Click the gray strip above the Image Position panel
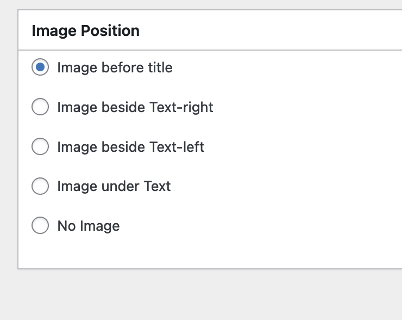Image resolution: width=402 pixels, height=320 pixels. coord(201,4)
